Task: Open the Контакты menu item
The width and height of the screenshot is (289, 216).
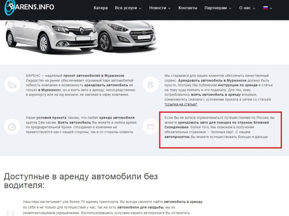Action: tap(188, 8)
